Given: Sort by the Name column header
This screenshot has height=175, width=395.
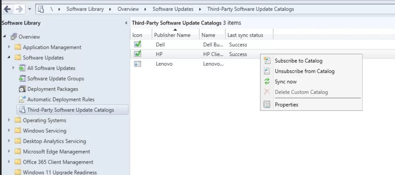Looking at the screenshot, I should (212, 35).
